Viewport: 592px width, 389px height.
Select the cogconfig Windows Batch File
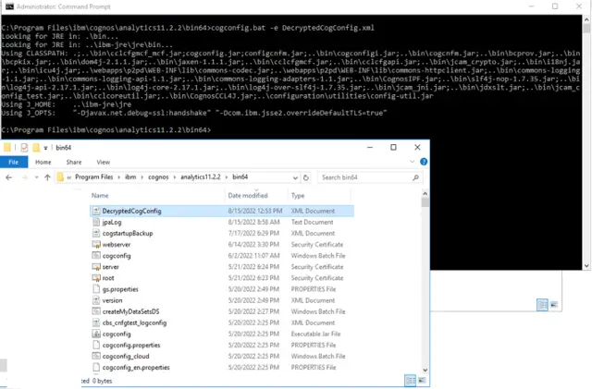point(222,256)
